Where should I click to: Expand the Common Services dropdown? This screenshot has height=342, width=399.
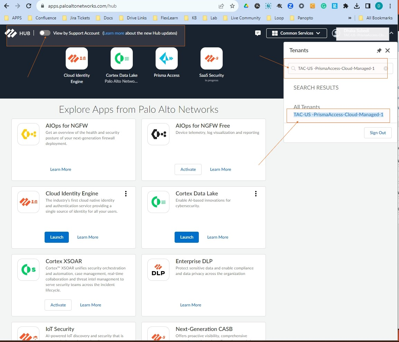pyautogui.click(x=296, y=33)
